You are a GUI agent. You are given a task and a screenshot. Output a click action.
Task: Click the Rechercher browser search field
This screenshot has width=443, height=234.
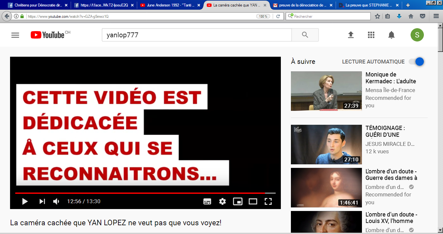click(328, 16)
